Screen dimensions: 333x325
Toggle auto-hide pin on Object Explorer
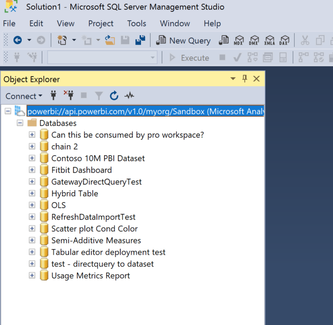click(245, 79)
